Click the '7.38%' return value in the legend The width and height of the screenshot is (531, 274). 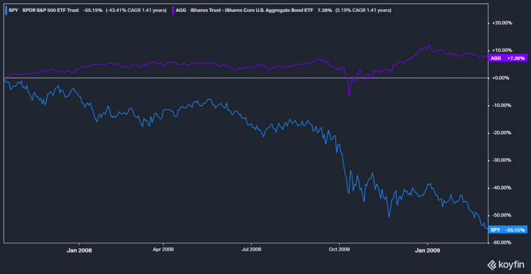point(325,10)
